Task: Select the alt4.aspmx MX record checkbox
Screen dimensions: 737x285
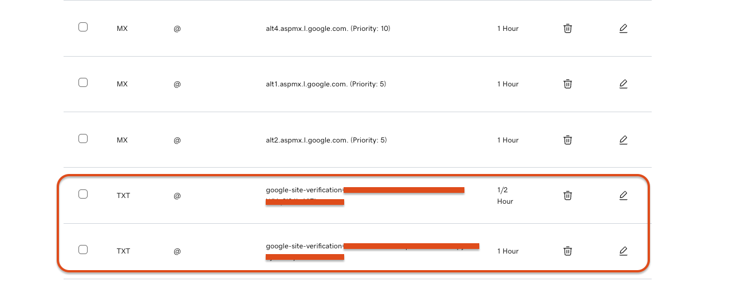Action: (83, 27)
